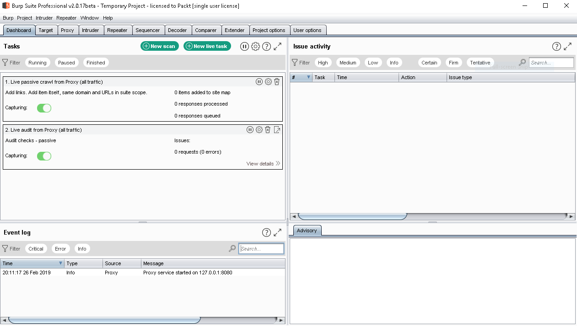The image size is (577, 326).
Task: Toggle the Paused task filter
Action: coord(66,63)
